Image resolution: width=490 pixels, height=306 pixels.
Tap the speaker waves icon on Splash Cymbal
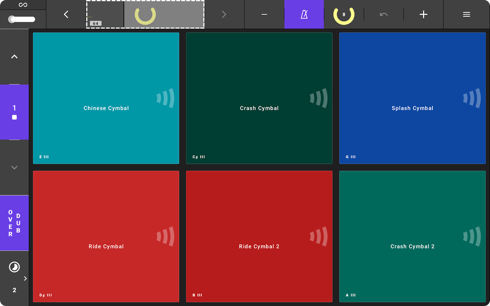[472, 98]
